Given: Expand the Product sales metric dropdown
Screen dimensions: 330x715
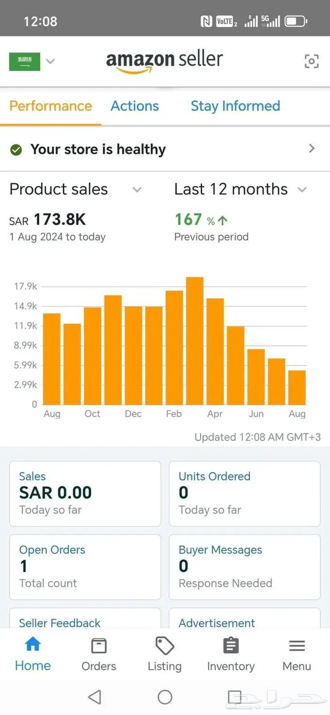Looking at the screenshot, I should coord(137,190).
